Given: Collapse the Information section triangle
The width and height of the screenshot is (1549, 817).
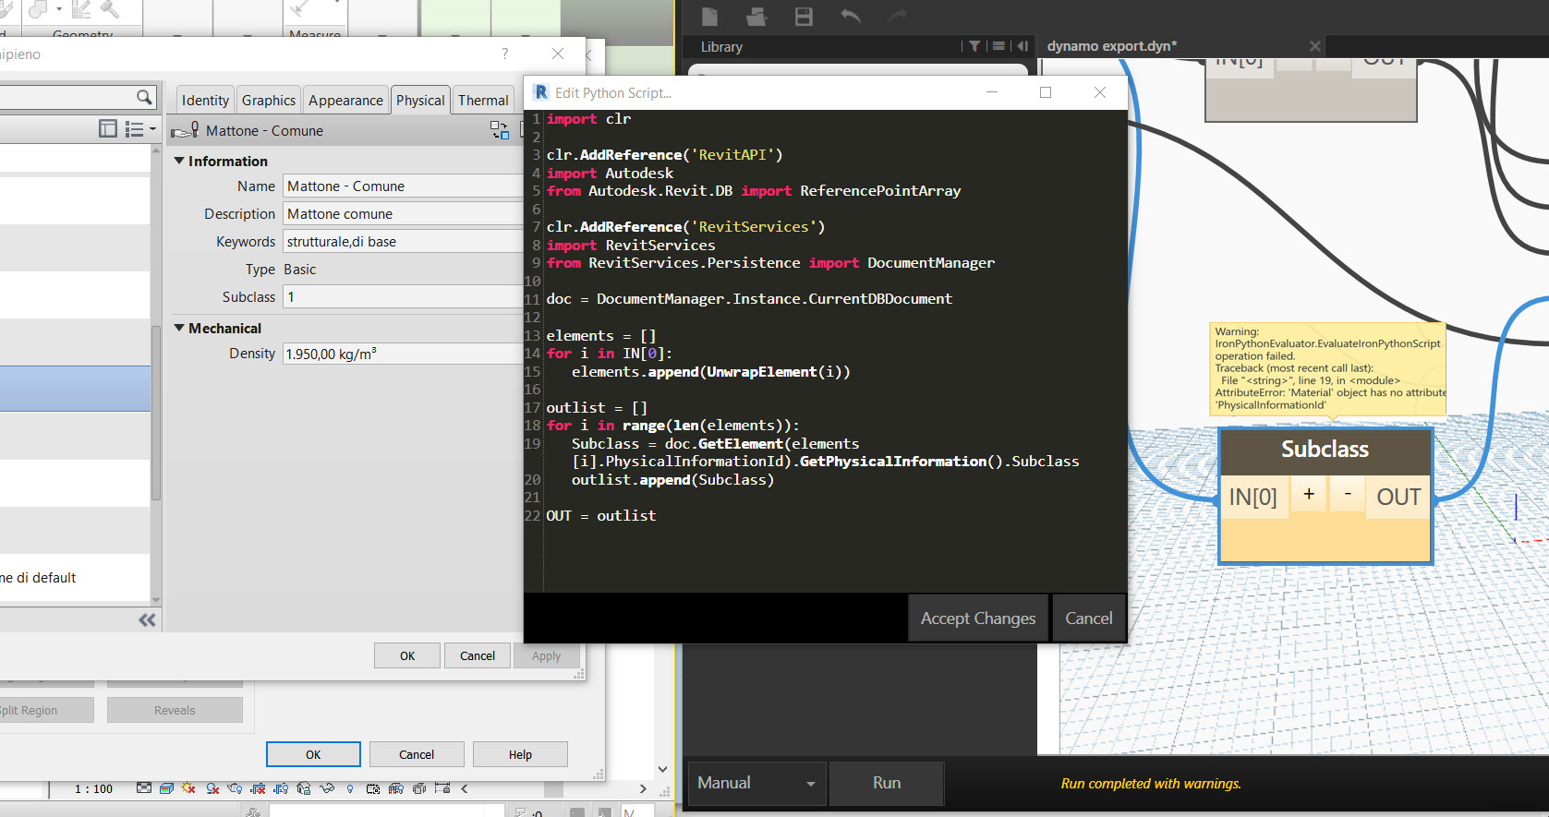Looking at the screenshot, I should (x=179, y=161).
